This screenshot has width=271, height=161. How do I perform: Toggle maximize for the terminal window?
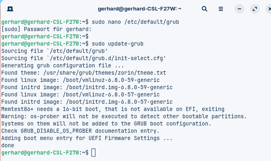coord(255,9)
